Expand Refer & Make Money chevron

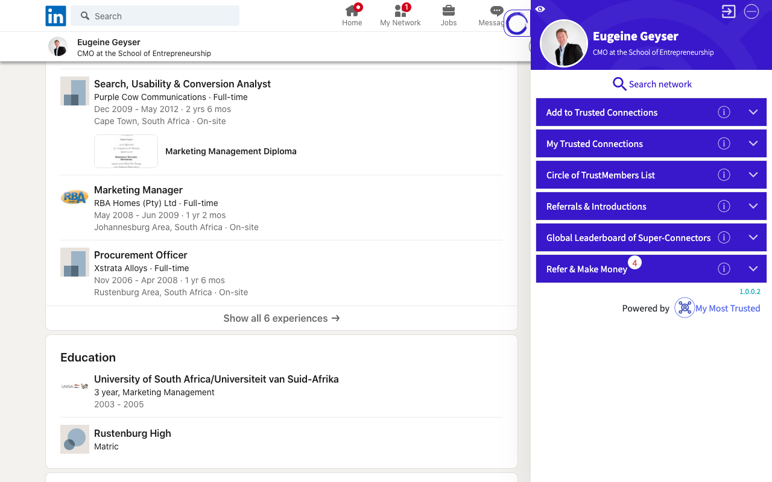pyautogui.click(x=753, y=269)
